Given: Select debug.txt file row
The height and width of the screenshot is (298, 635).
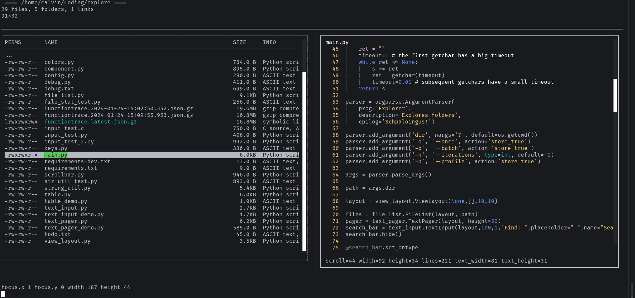Looking at the screenshot, I should pos(152,89).
